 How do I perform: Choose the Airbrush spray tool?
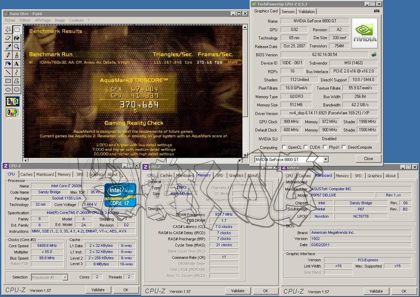coord(8,64)
